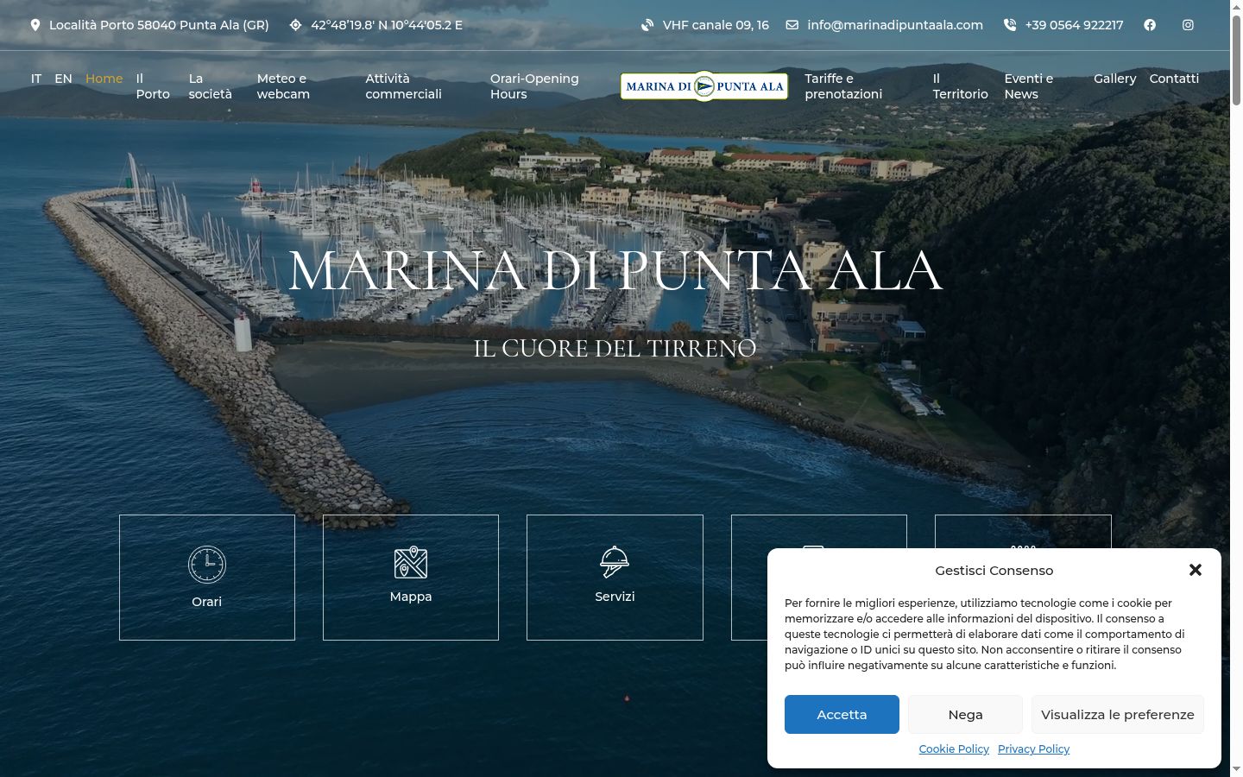1243x777 pixels.
Task: Open the Cookie Policy link
Action: [954, 749]
